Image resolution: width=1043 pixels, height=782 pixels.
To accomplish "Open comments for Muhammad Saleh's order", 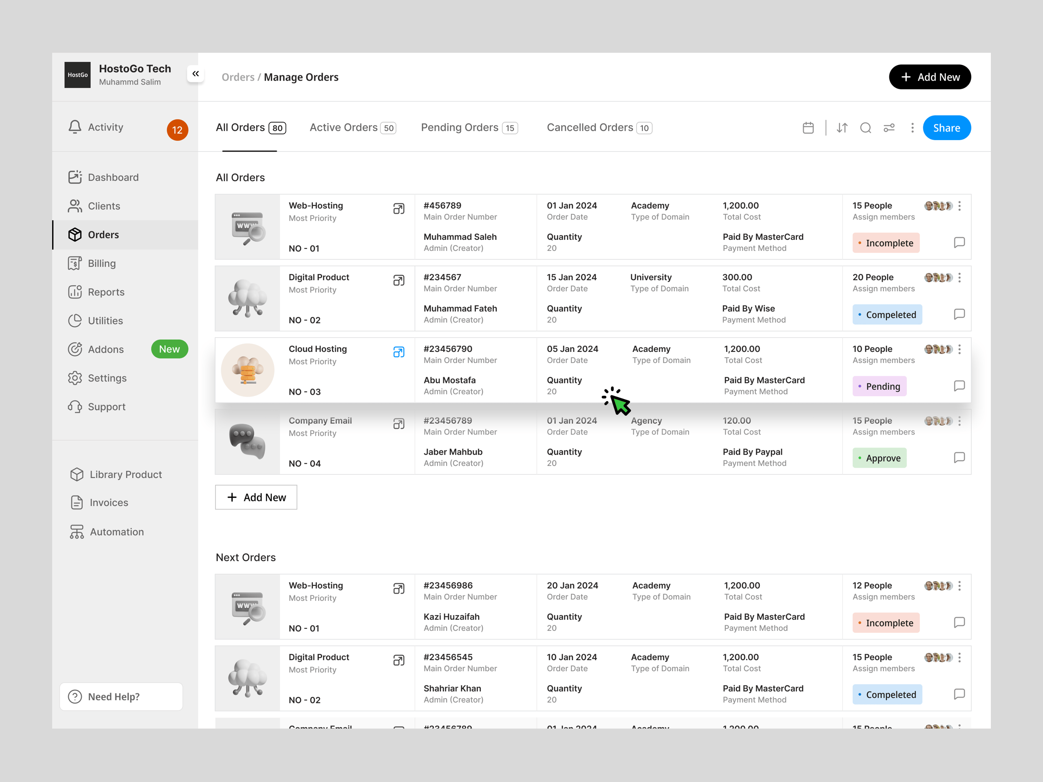I will 959,242.
